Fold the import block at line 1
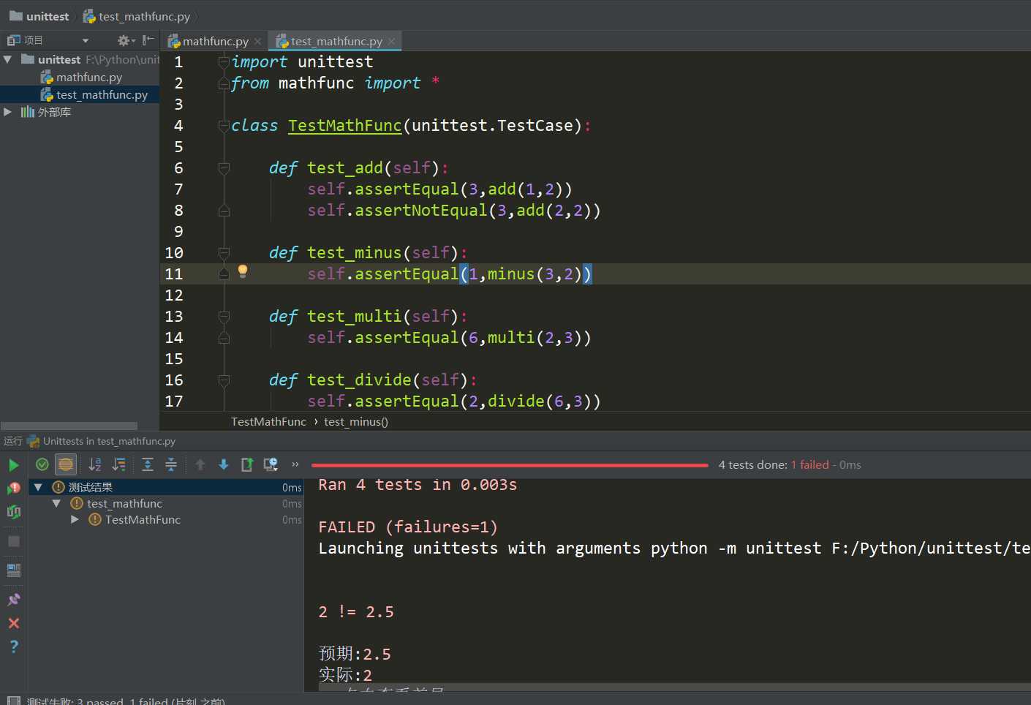This screenshot has height=705, width=1031. 224,62
